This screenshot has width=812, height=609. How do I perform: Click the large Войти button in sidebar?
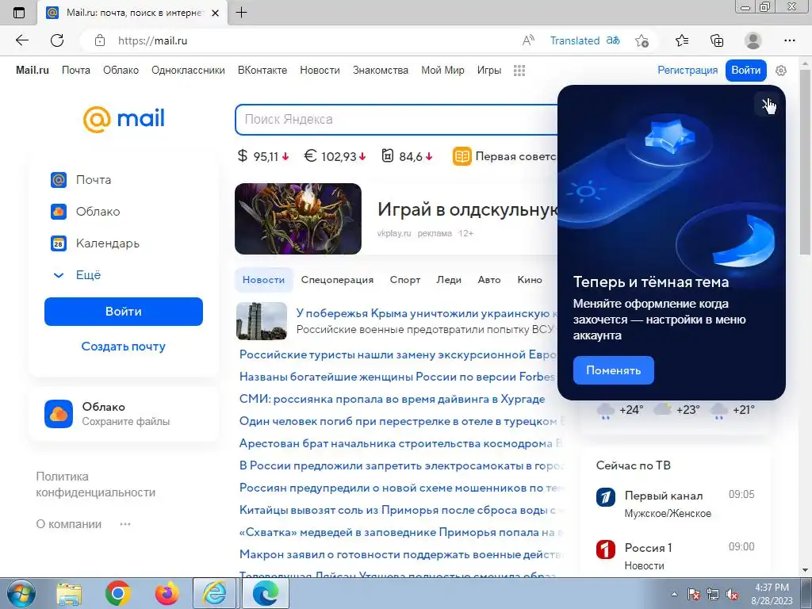pos(124,312)
